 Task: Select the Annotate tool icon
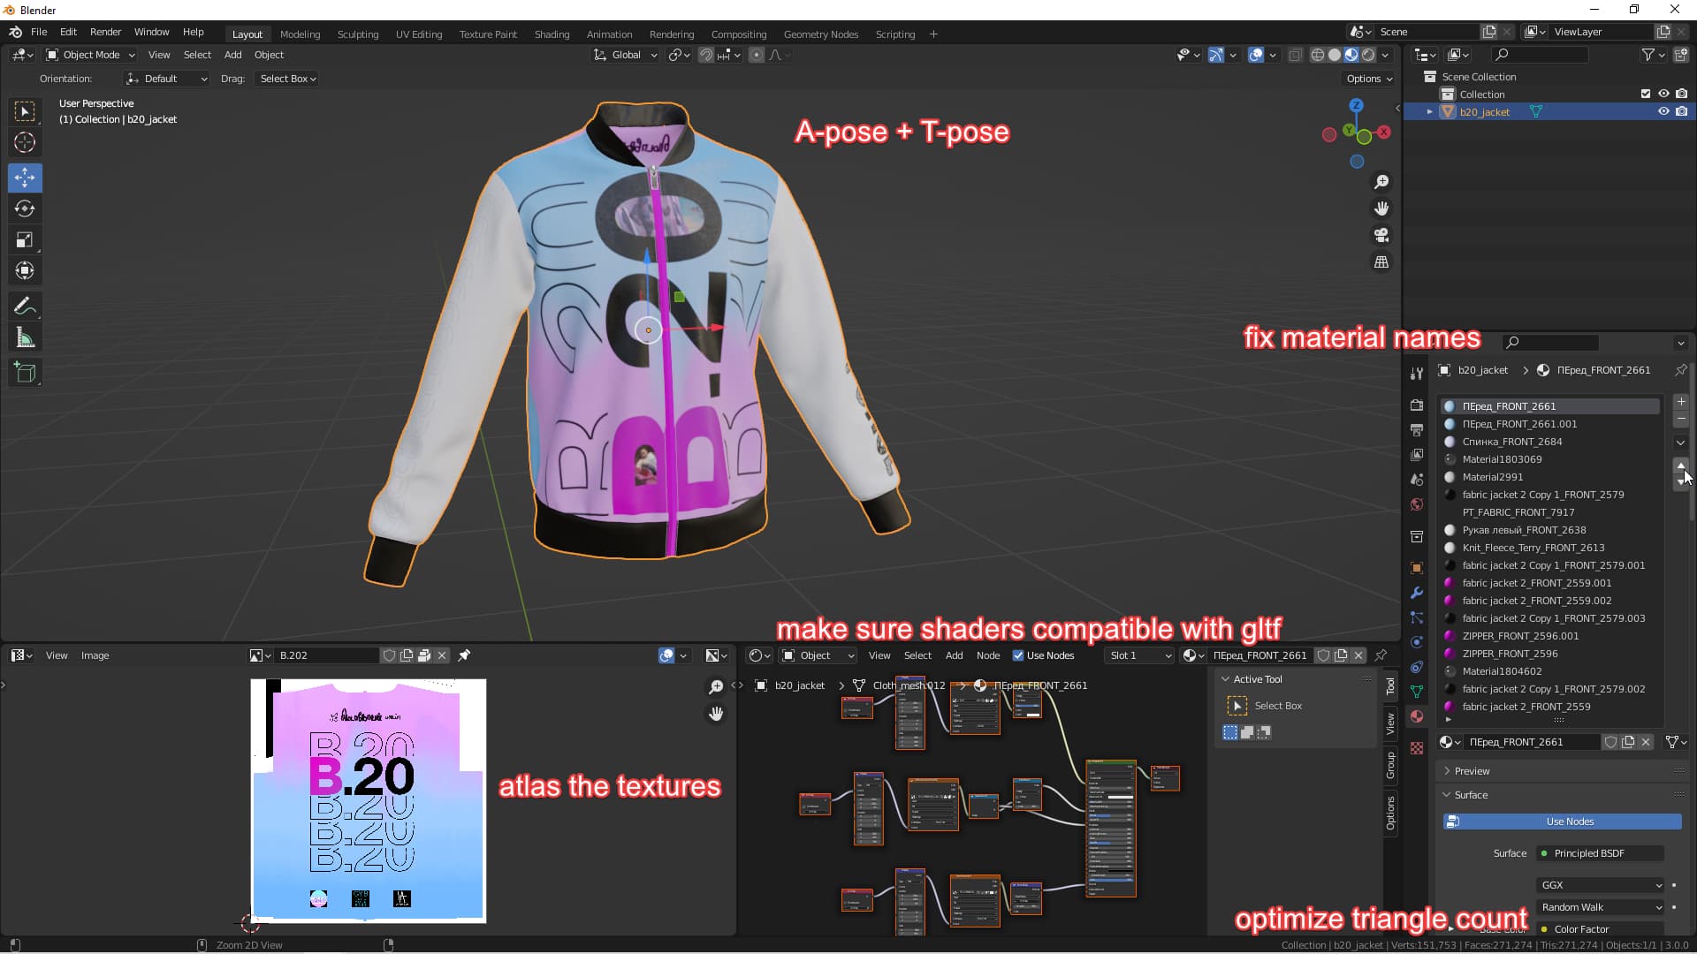pos(26,305)
